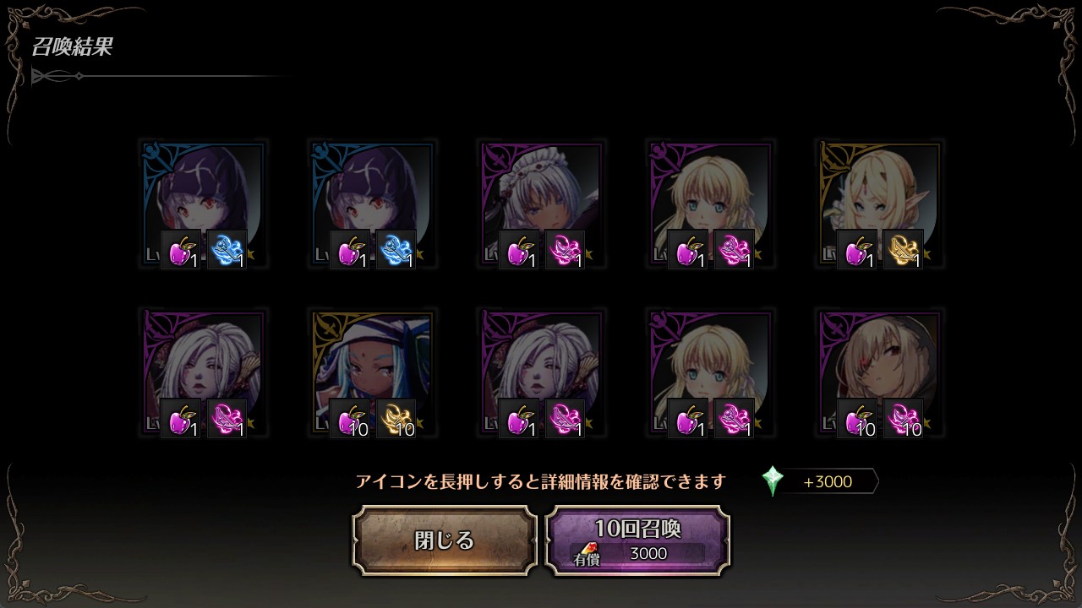
Task: Click the pink wing item on maid card
Action: (x=565, y=250)
